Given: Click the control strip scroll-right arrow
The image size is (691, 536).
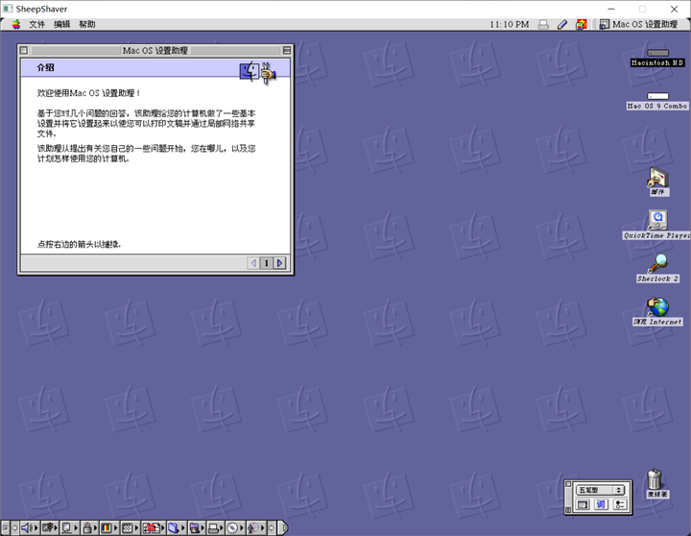Looking at the screenshot, I should [x=272, y=527].
